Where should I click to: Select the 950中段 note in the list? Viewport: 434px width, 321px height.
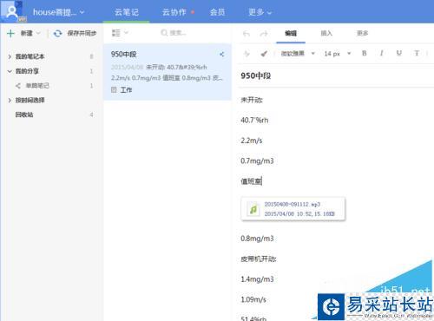coord(168,72)
